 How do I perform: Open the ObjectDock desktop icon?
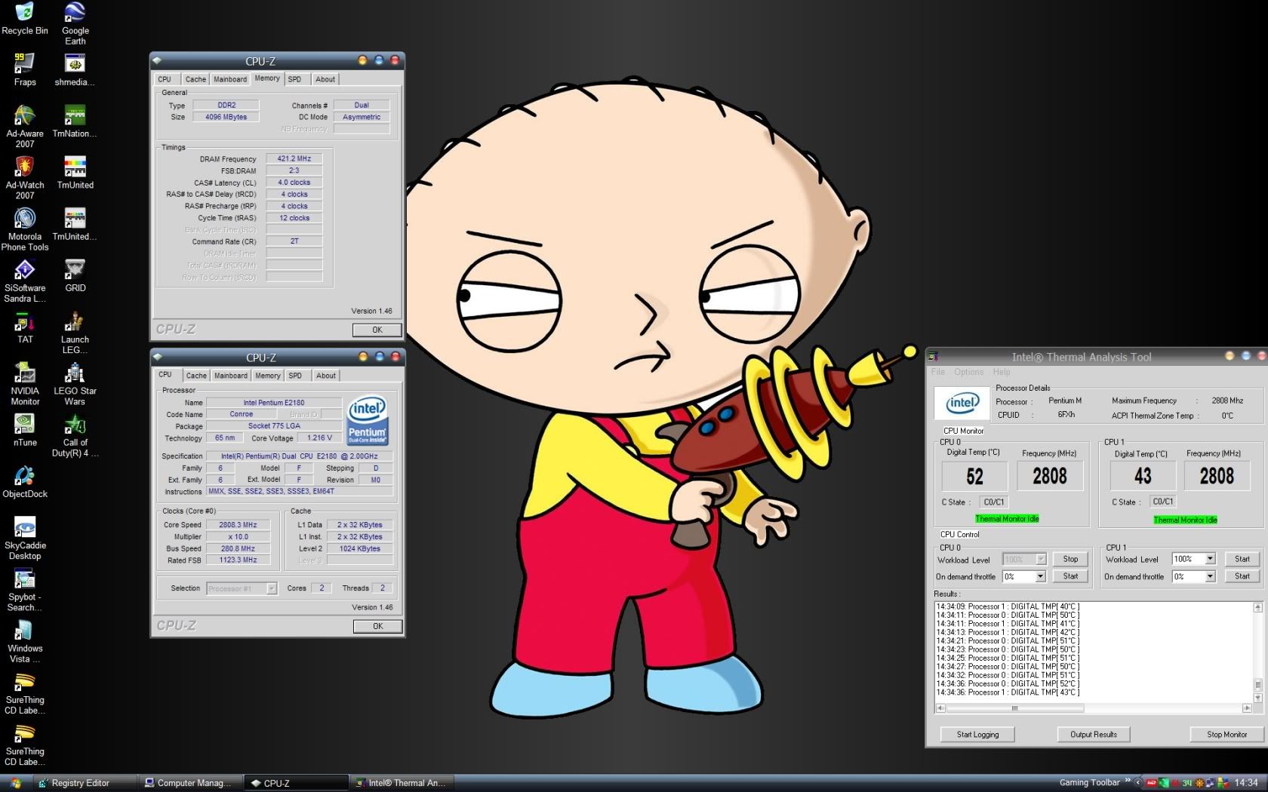pos(25,477)
